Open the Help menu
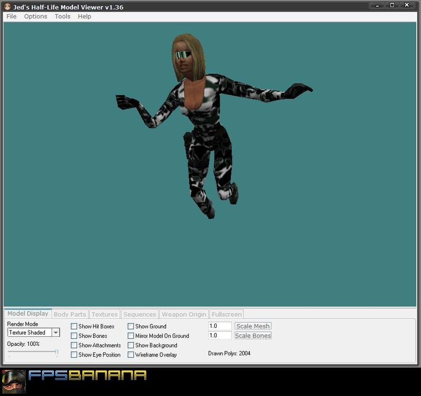This screenshot has height=396, width=421. [x=85, y=16]
